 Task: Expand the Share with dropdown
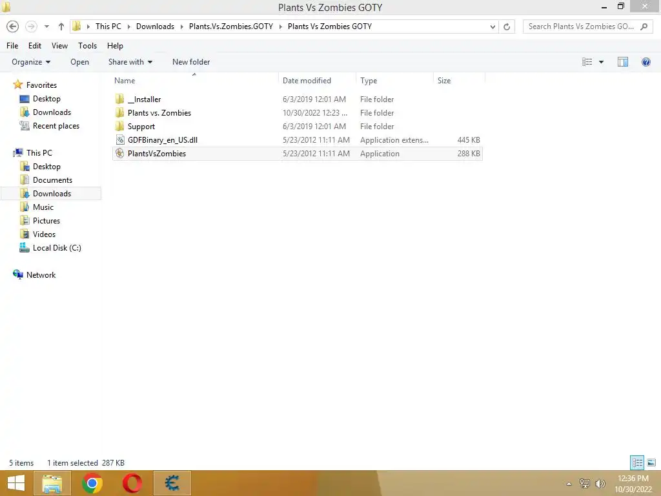coord(130,62)
